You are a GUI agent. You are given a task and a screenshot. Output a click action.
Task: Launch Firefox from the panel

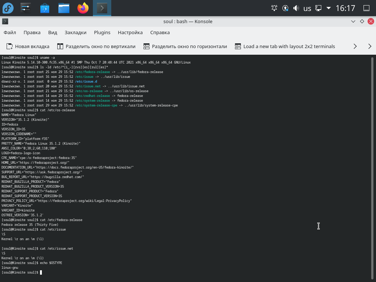point(83,8)
